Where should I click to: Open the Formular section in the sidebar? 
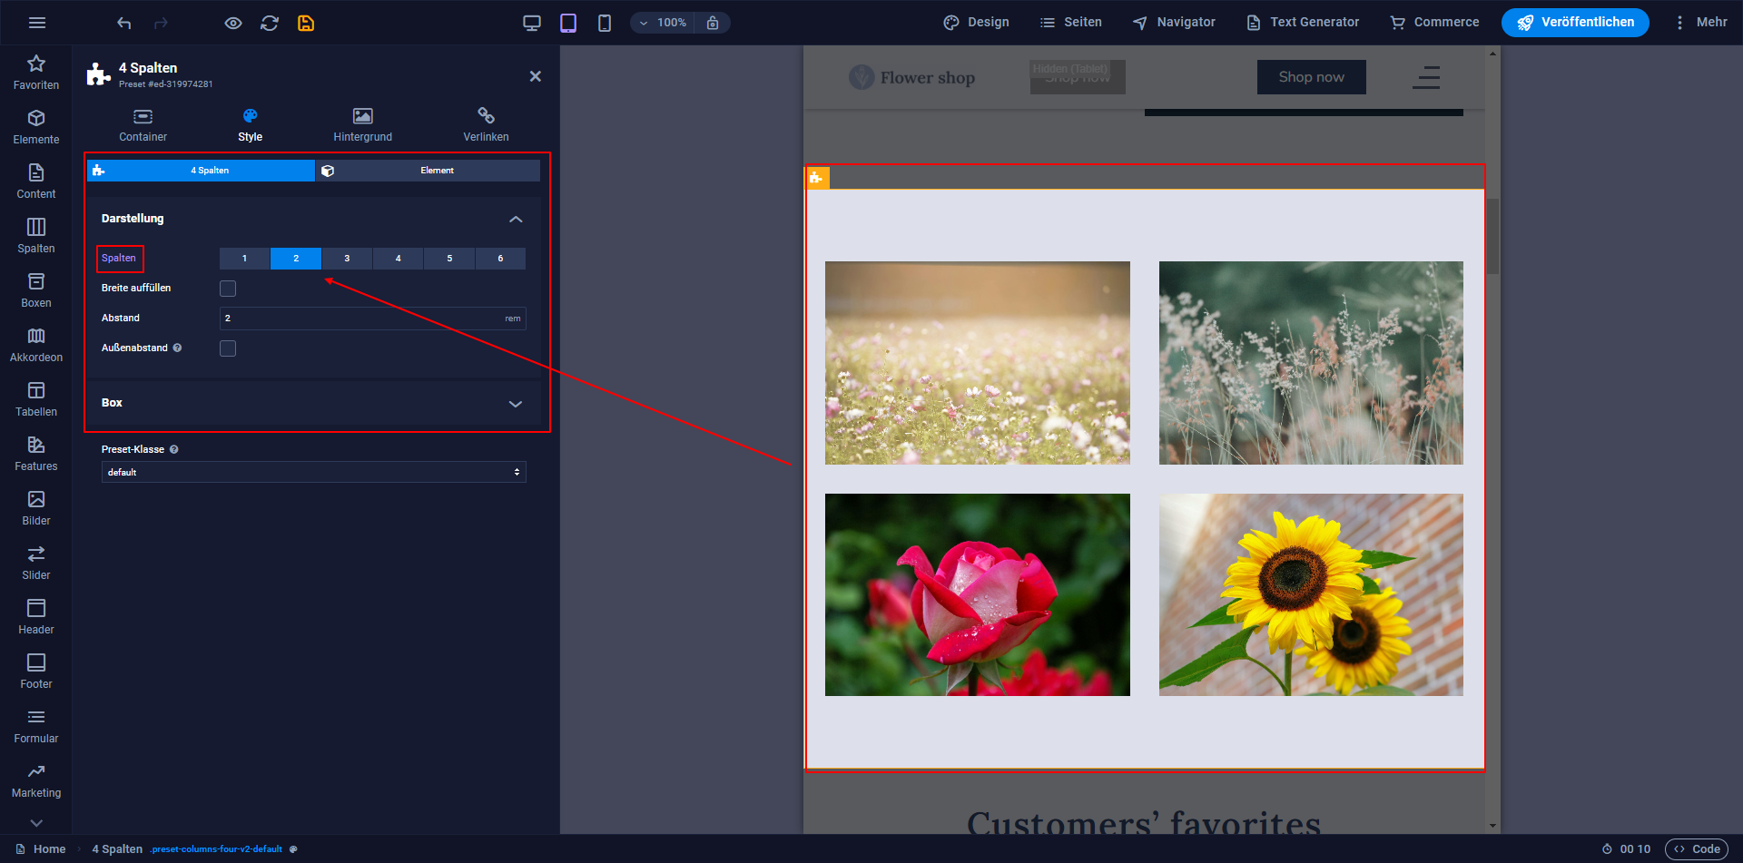(x=35, y=726)
